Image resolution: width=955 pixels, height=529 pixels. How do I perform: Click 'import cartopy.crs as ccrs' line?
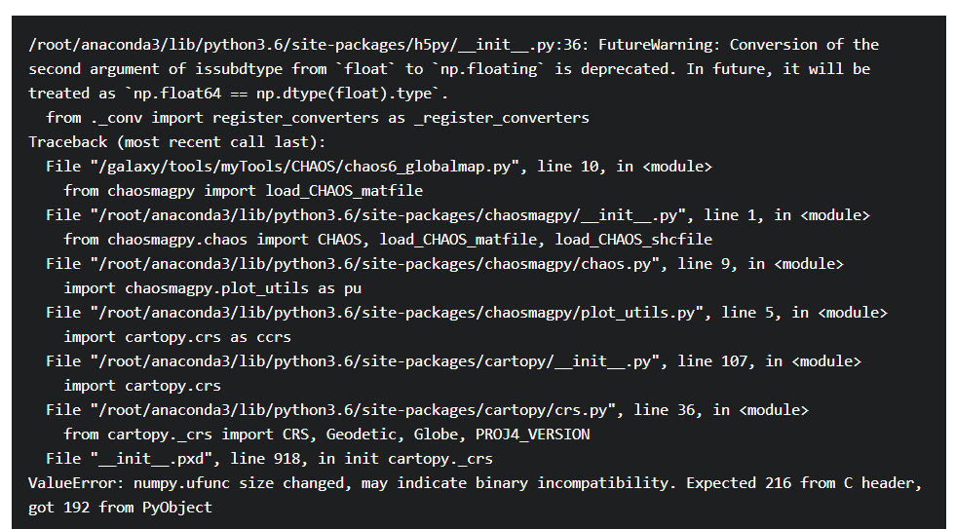[177, 337]
